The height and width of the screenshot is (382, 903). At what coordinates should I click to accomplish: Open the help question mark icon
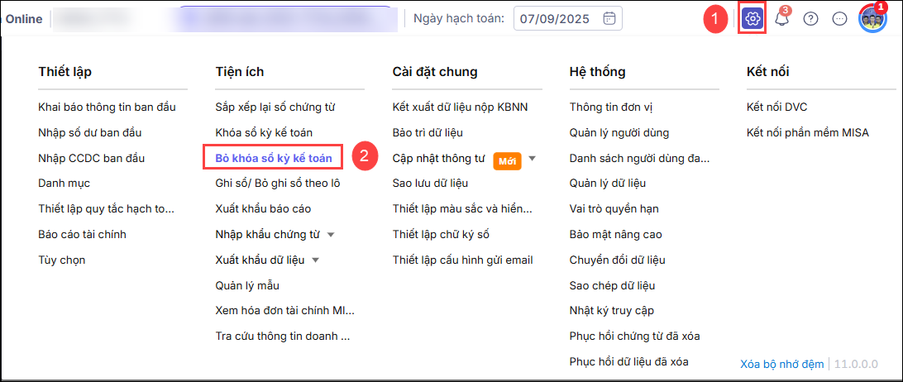(x=811, y=19)
